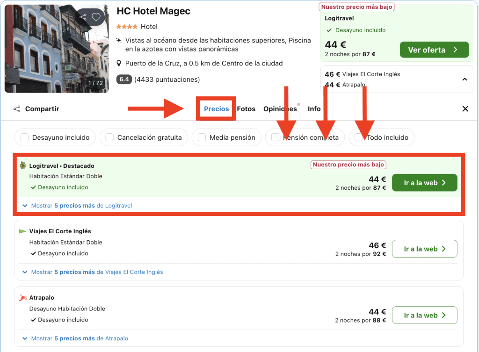Screen dimensions: 479x352
Task: Enable the Desayuno incluido filter
Action: pos(23,137)
